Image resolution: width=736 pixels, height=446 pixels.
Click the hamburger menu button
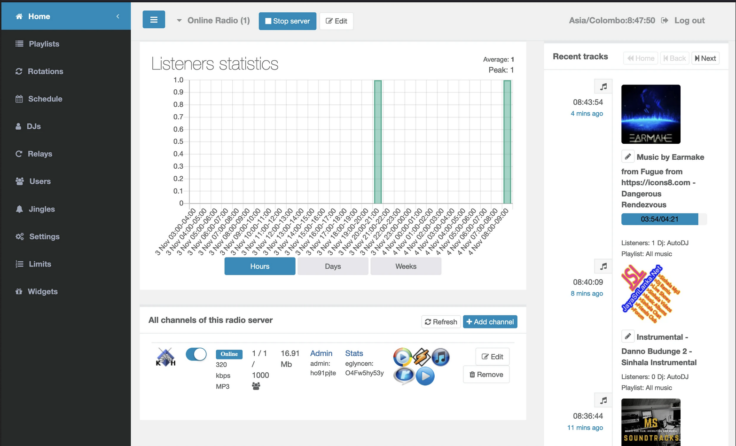[154, 20]
